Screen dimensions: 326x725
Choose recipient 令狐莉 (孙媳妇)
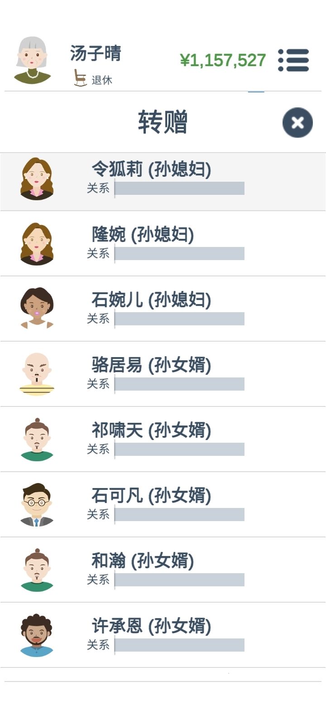[x=163, y=182]
